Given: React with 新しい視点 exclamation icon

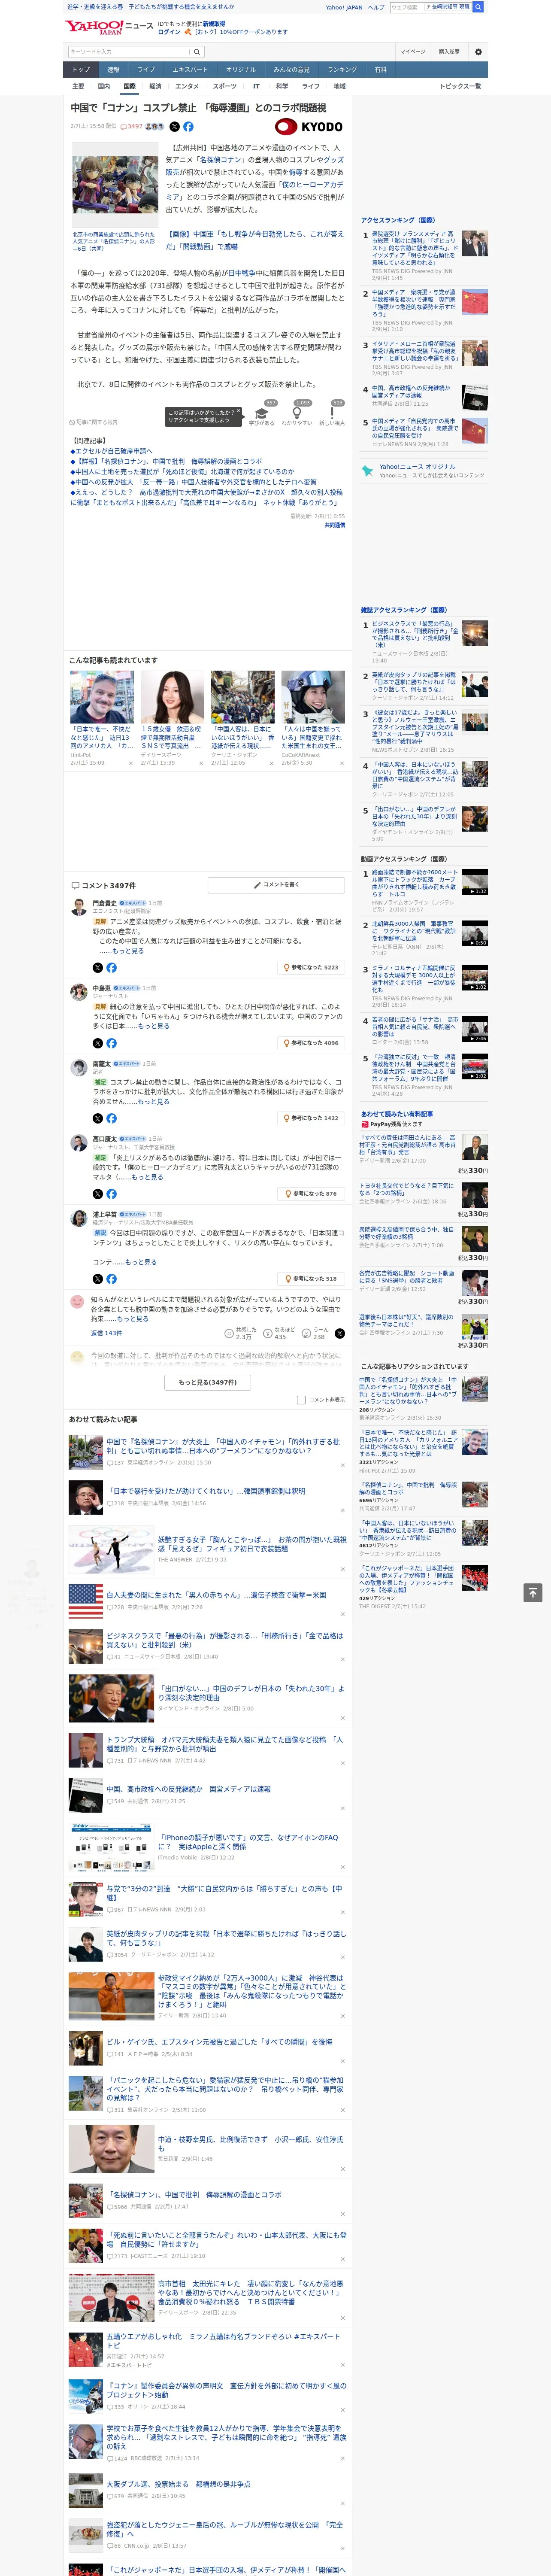Looking at the screenshot, I should point(332,413).
